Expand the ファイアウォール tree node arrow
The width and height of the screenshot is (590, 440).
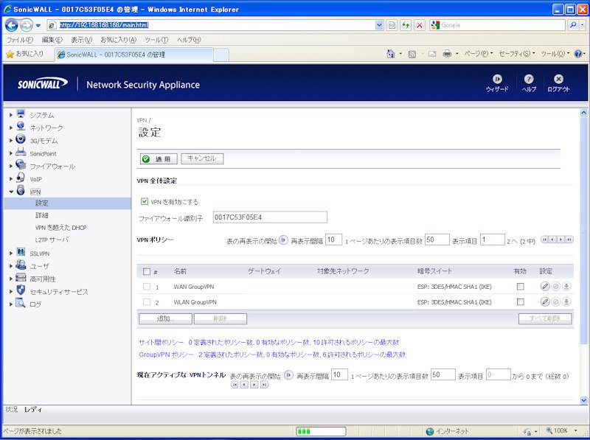11,166
